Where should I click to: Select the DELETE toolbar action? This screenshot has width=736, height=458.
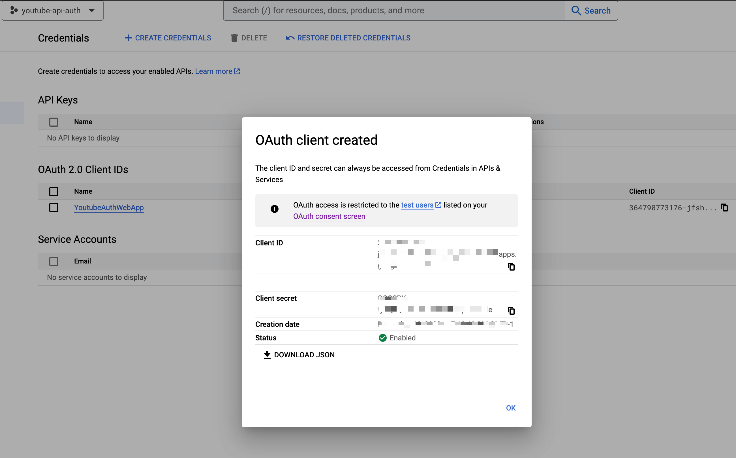tap(254, 38)
